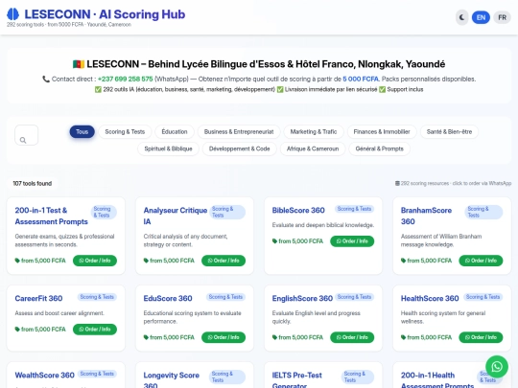518x388 pixels.
Task: Filter by Finances & Immobilier category
Action: 382,131
